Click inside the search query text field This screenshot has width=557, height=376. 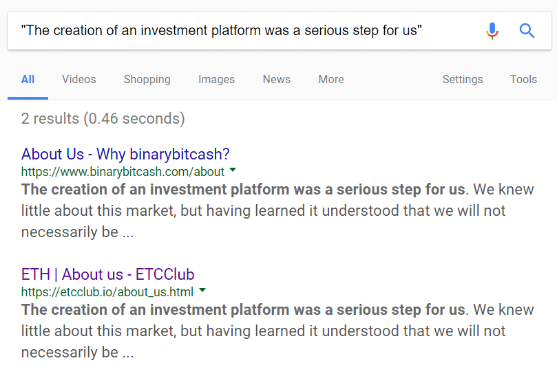pyautogui.click(x=245, y=30)
